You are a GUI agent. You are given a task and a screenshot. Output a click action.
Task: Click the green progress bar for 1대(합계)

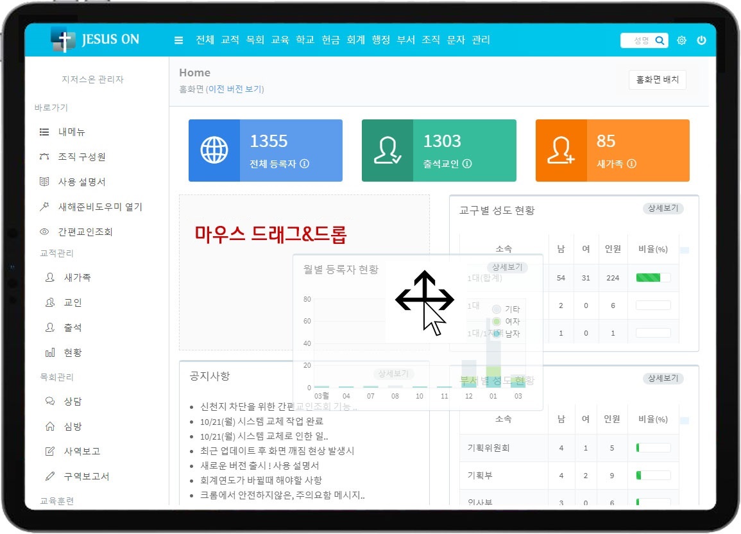tap(652, 278)
